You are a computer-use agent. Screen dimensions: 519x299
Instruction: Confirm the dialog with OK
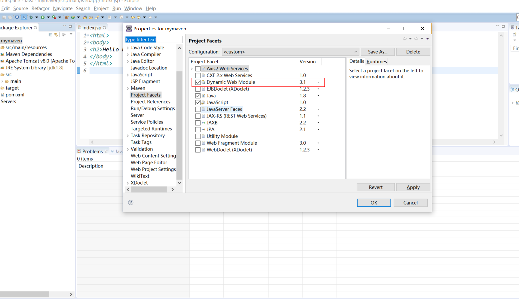point(374,203)
